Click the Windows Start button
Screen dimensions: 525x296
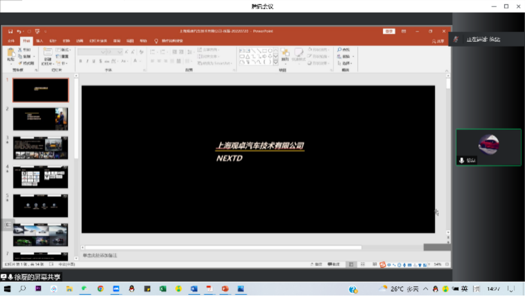[x=7, y=289]
